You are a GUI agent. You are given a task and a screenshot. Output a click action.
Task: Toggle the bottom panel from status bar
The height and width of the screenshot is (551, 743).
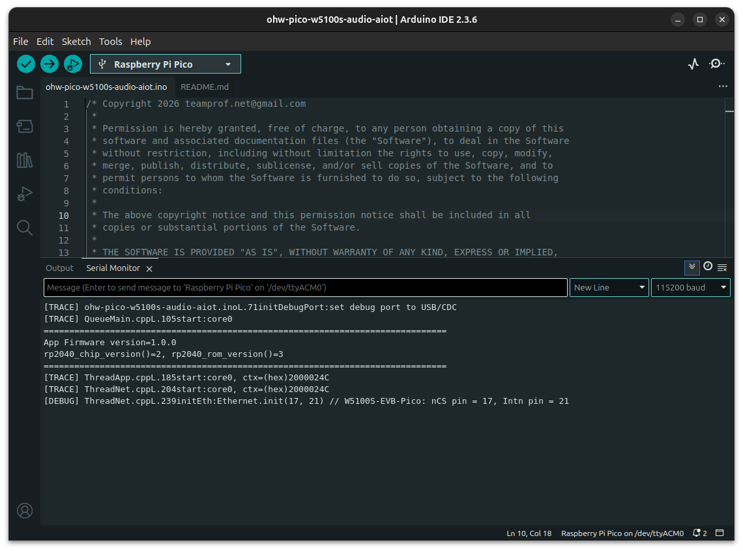720,533
